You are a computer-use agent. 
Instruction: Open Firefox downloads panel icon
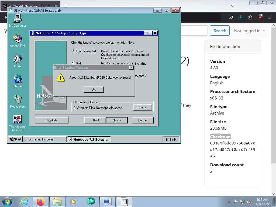(x=240, y=17)
